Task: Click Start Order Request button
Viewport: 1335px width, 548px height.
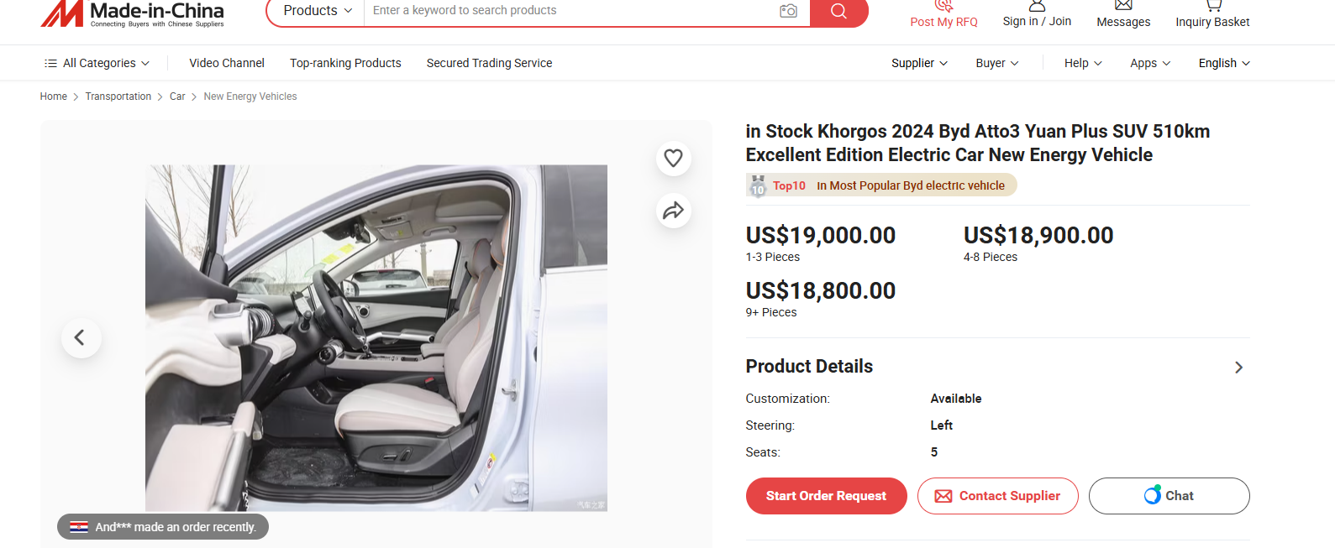Action: [x=826, y=496]
